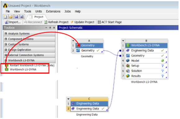
Task: Click Solution unfulfilled status icon
Action: pos(163,71)
